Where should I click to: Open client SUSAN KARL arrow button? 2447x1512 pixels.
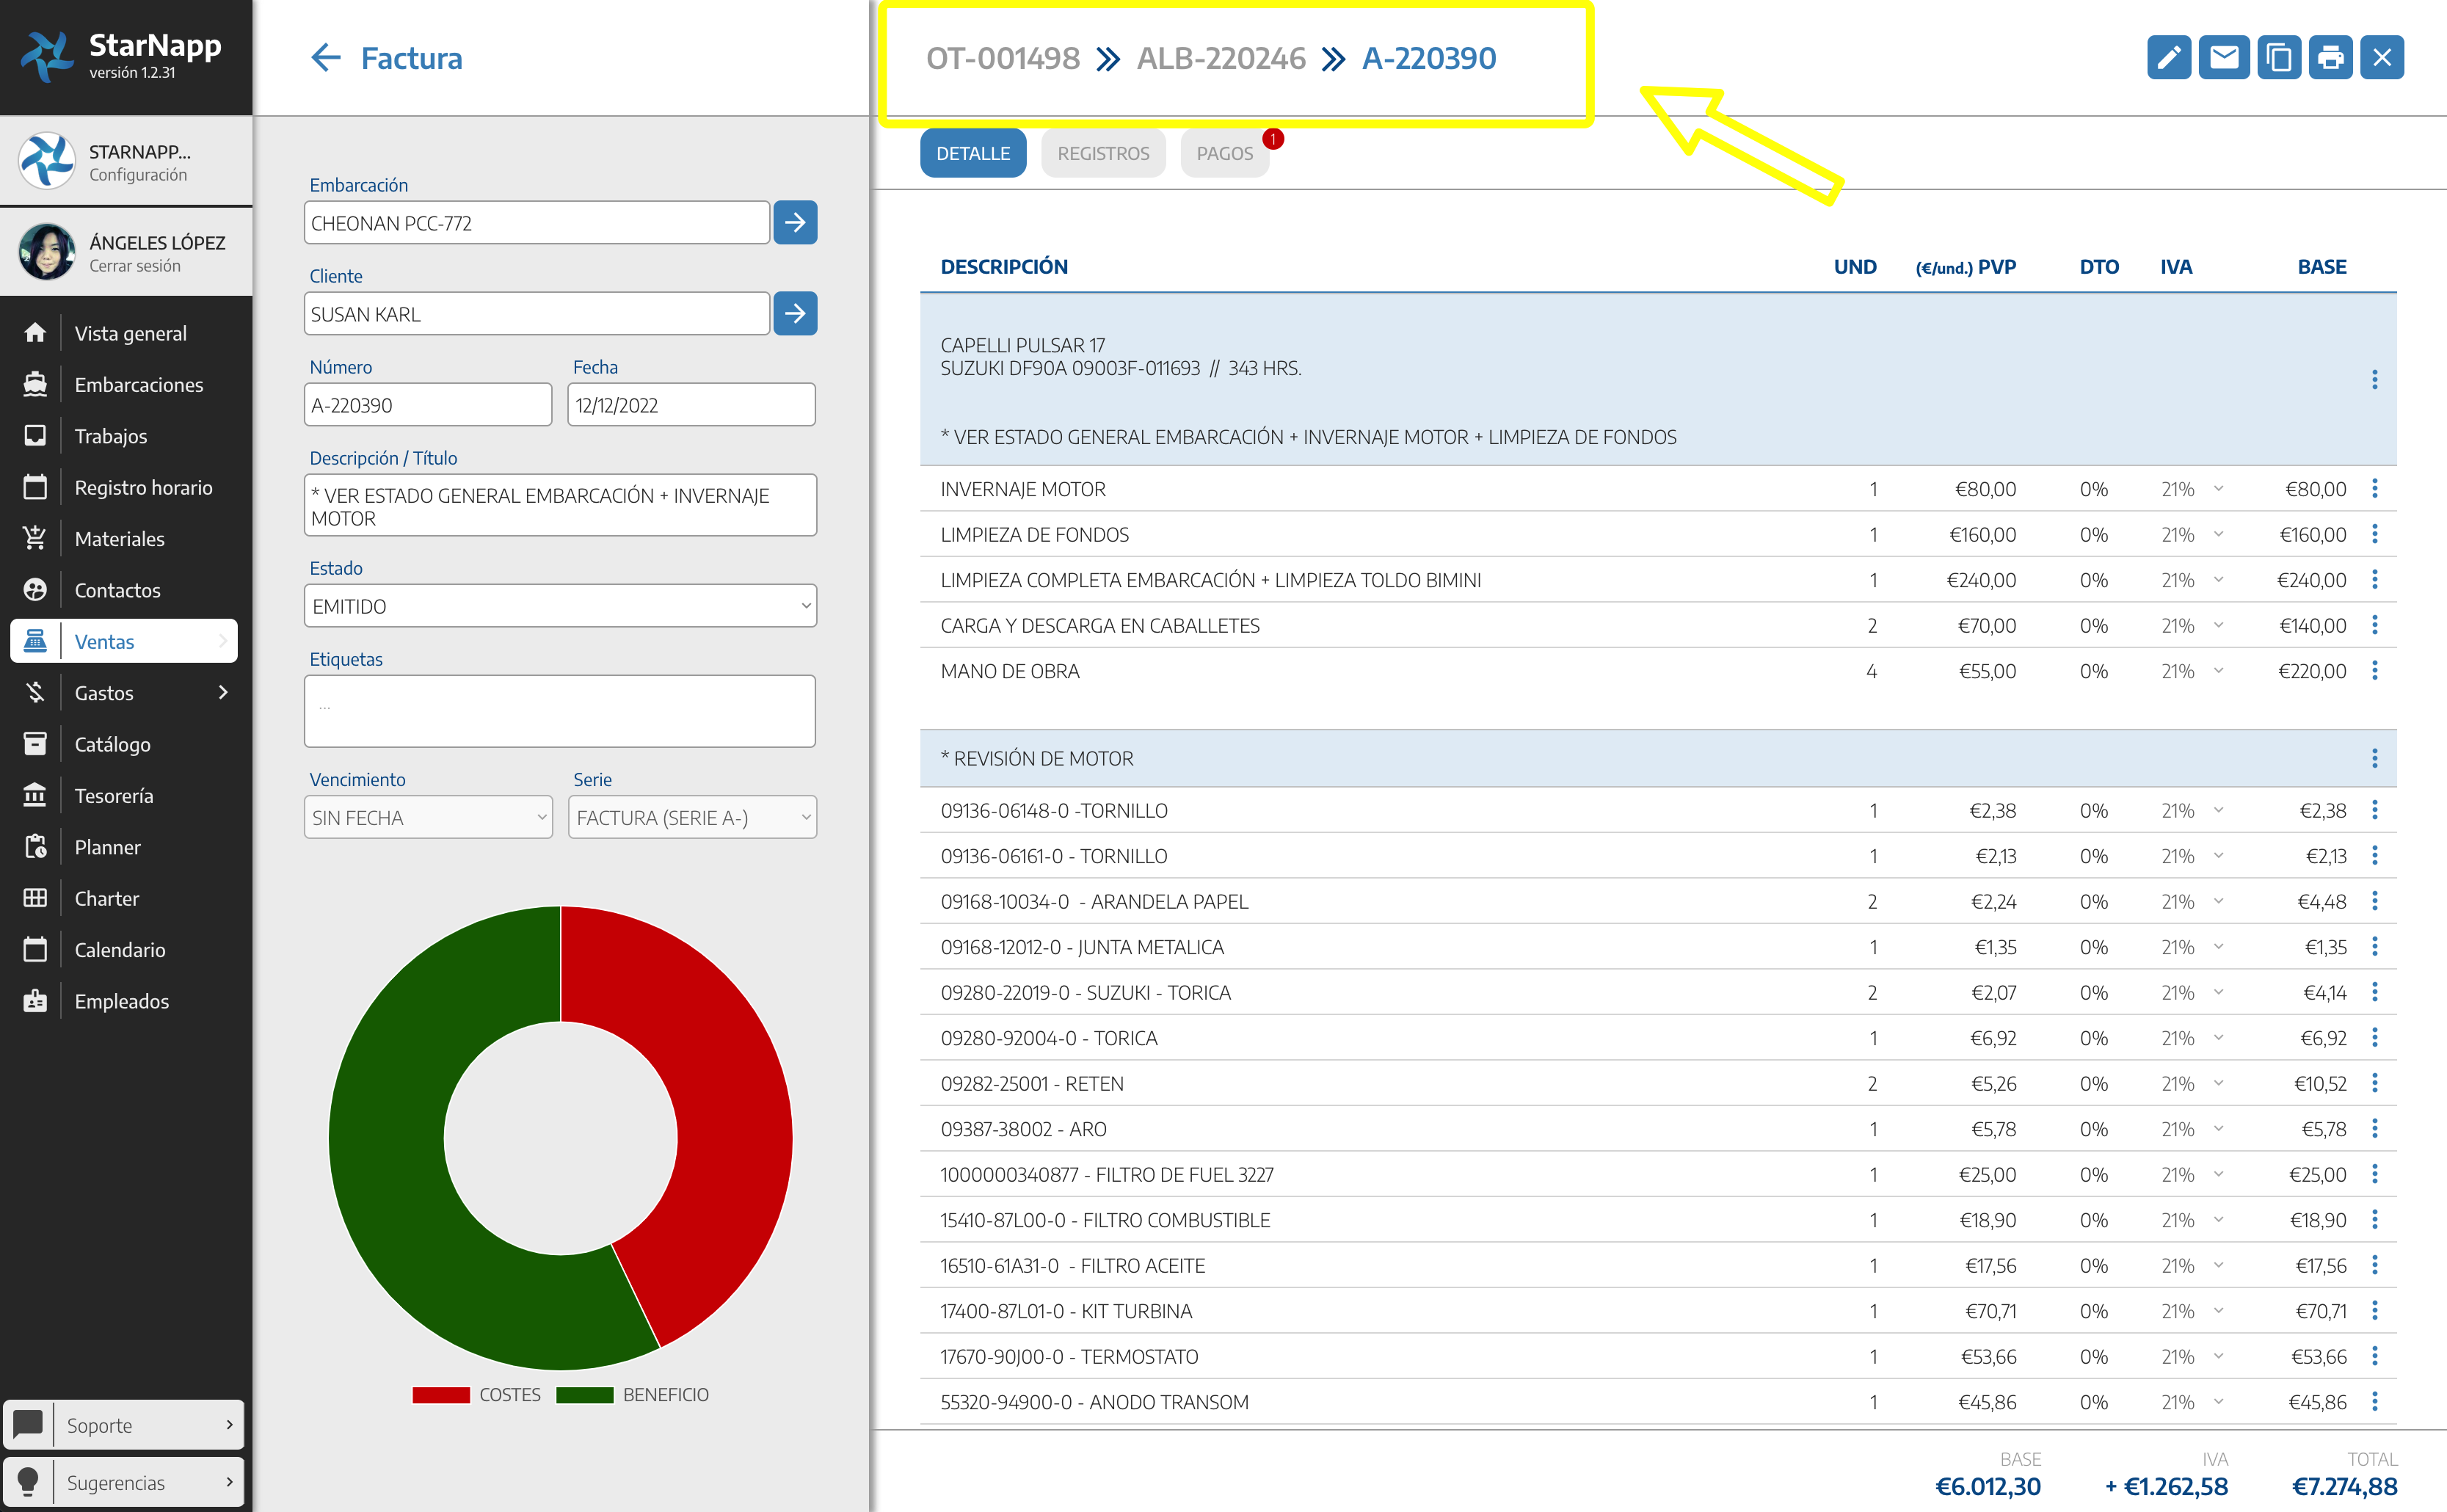point(795,314)
